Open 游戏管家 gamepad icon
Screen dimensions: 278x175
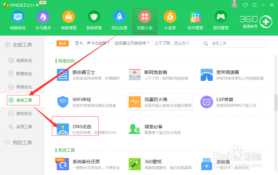(221, 17)
